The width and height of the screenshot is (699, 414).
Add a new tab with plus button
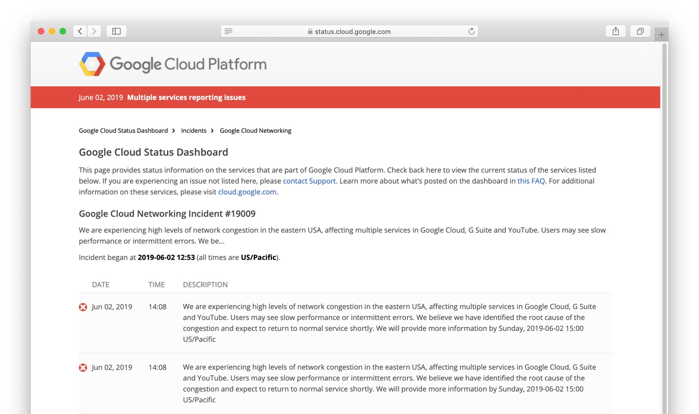tap(661, 34)
